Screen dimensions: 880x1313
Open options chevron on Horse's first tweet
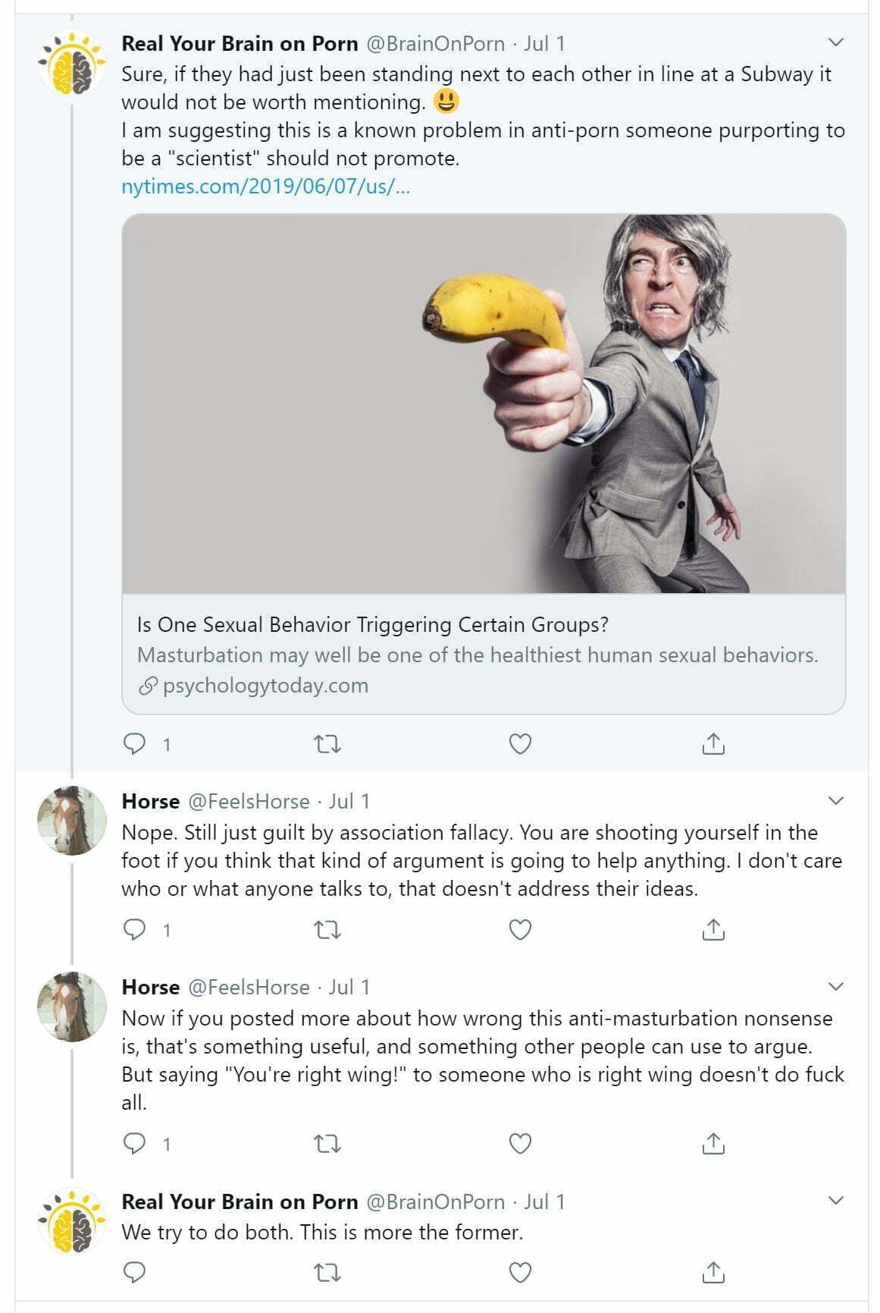836,801
